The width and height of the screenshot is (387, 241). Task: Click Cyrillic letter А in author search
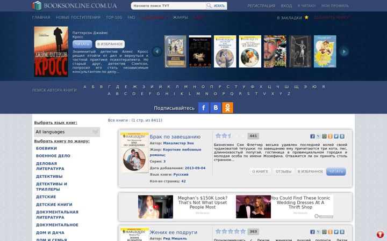(85, 87)
